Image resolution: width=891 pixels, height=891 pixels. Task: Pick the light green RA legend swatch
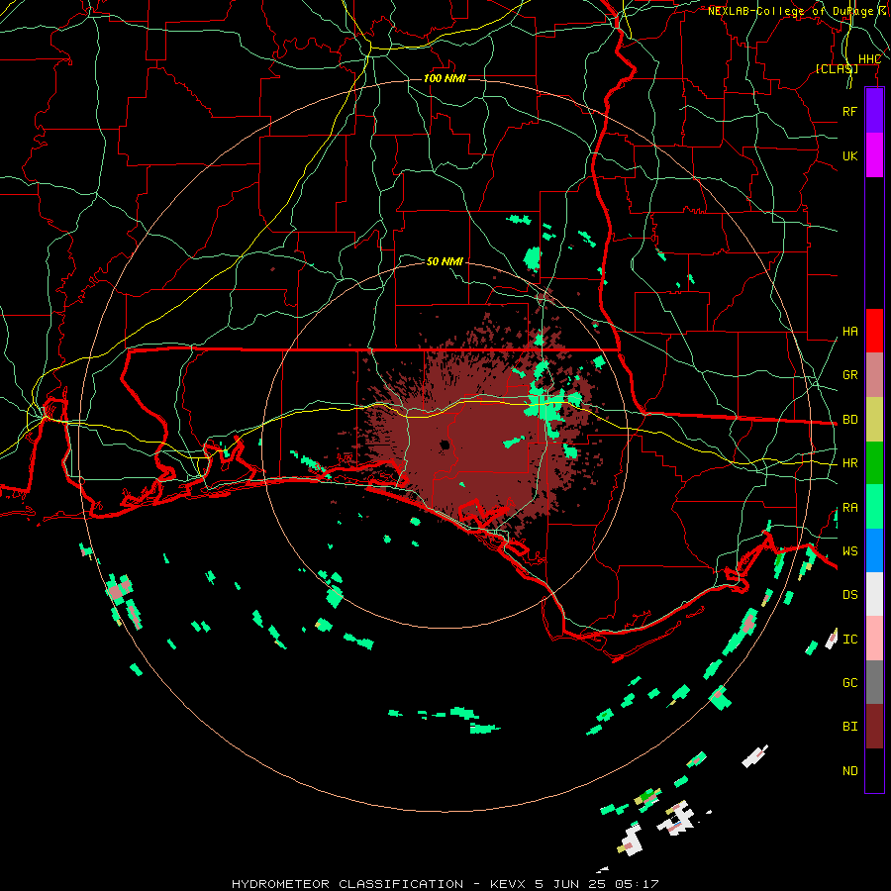click(874, 507)
